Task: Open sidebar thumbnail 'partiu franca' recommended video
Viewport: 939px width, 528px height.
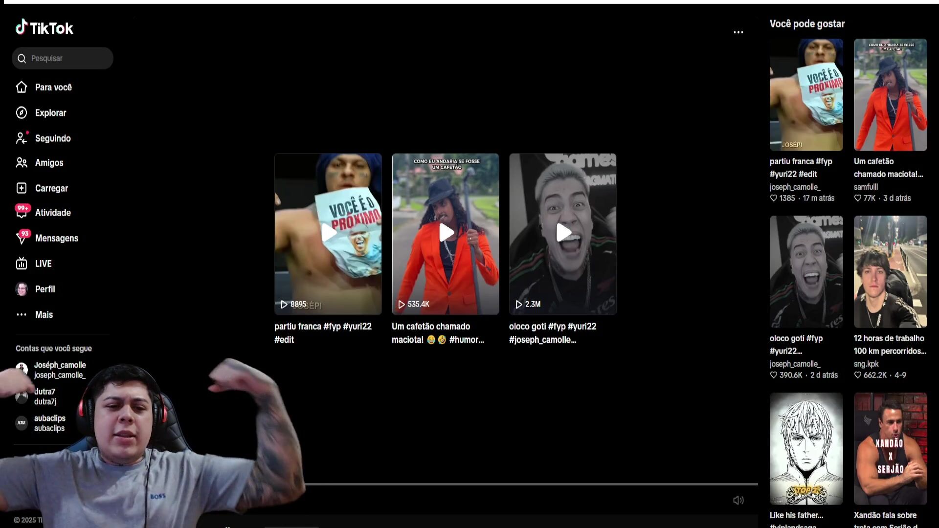Action: (x=806, y=95)
